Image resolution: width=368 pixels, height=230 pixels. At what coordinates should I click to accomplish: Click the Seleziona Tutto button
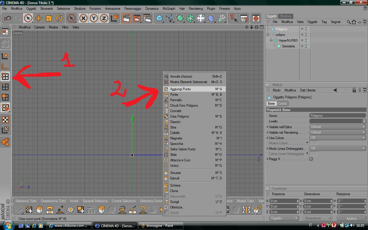click(26, 201)
